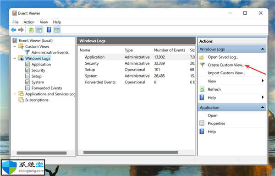Click the center pane horizontal scrollbar
Image resolution: width=275 pixels, height=176 pixels.
pos(131,152)
